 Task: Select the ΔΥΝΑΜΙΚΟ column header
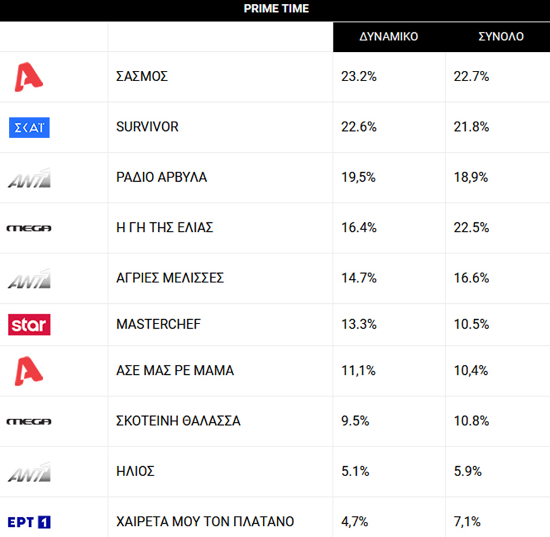pos(388,37)
